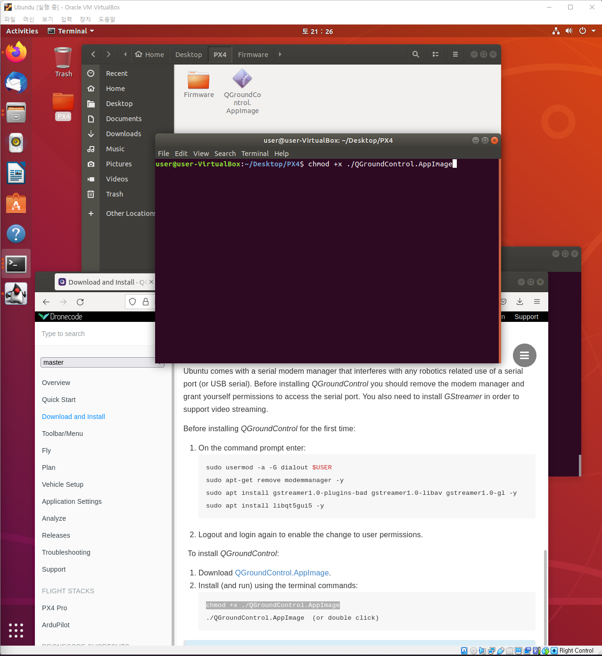The image size is (602, 656).
Task: Open Ubuntu Software from the dock
Action: click(x=16, y=203)
